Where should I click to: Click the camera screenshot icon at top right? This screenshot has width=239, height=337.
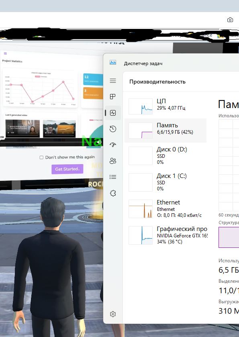pos(230,20)
